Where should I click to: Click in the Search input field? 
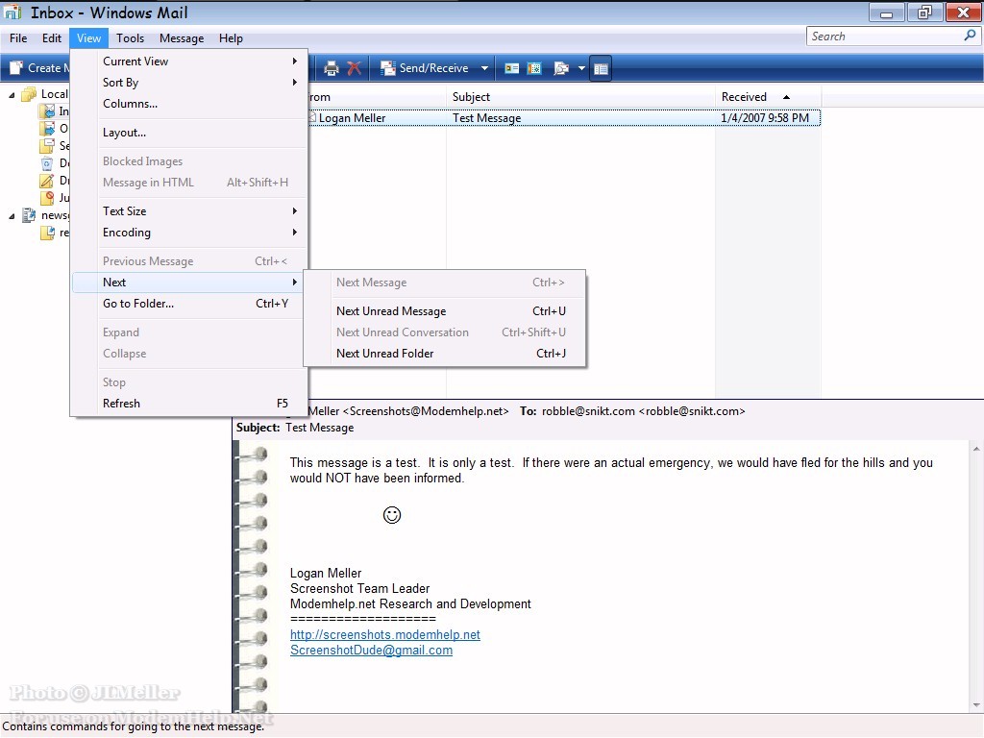(885, 37)
